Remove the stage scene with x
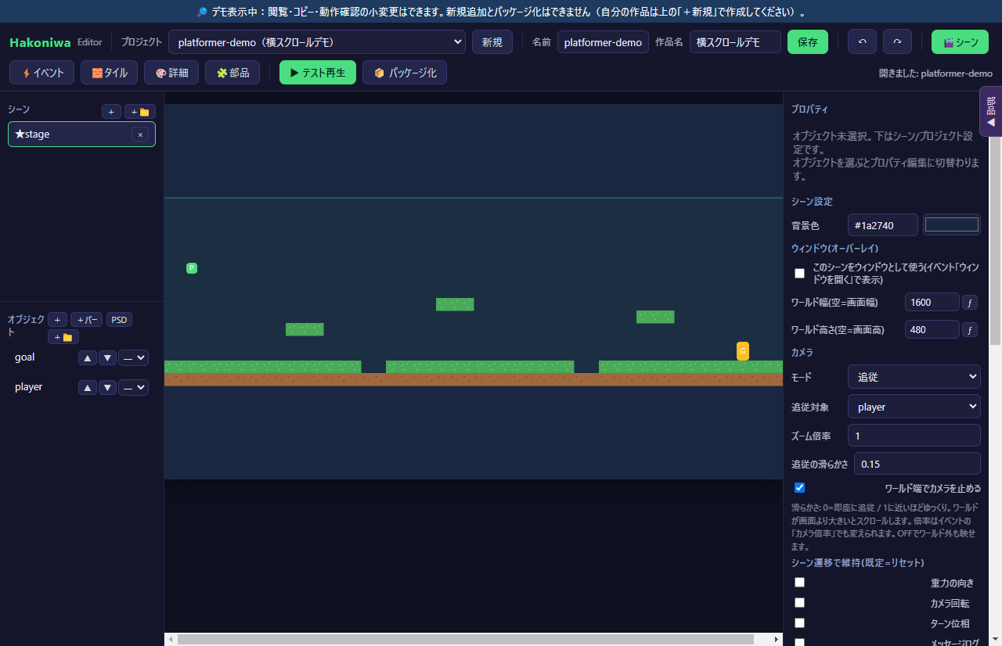 pos(140,135)
